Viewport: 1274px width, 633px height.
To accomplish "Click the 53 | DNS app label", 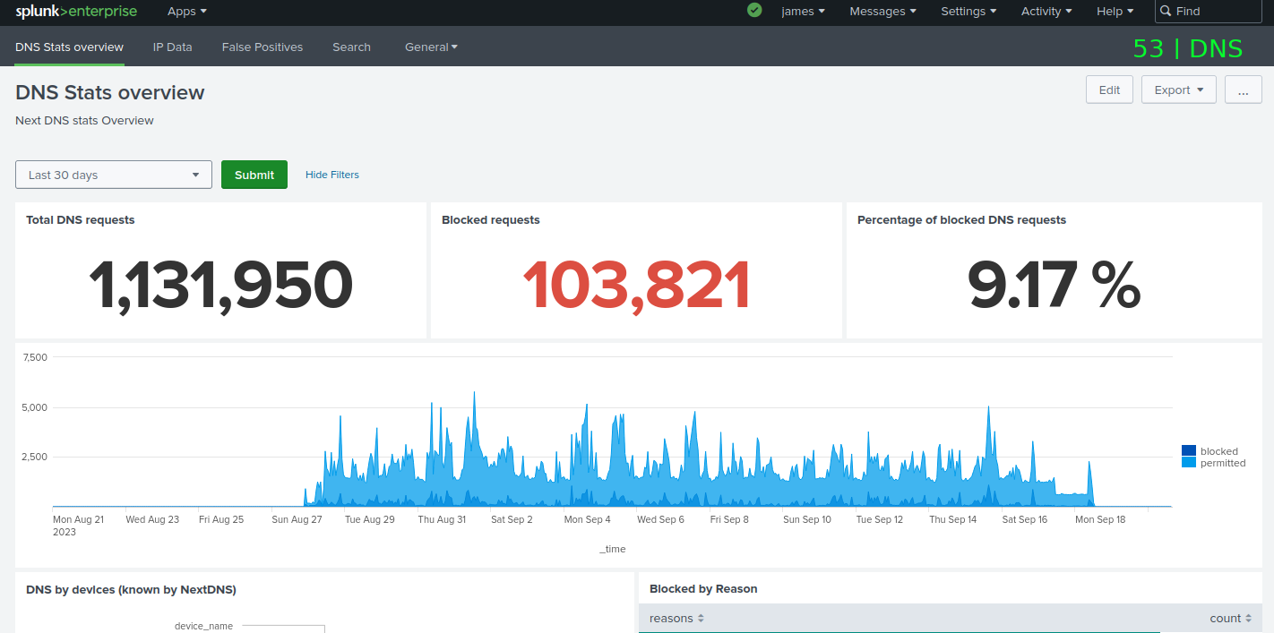I will tap(1188, 48).
